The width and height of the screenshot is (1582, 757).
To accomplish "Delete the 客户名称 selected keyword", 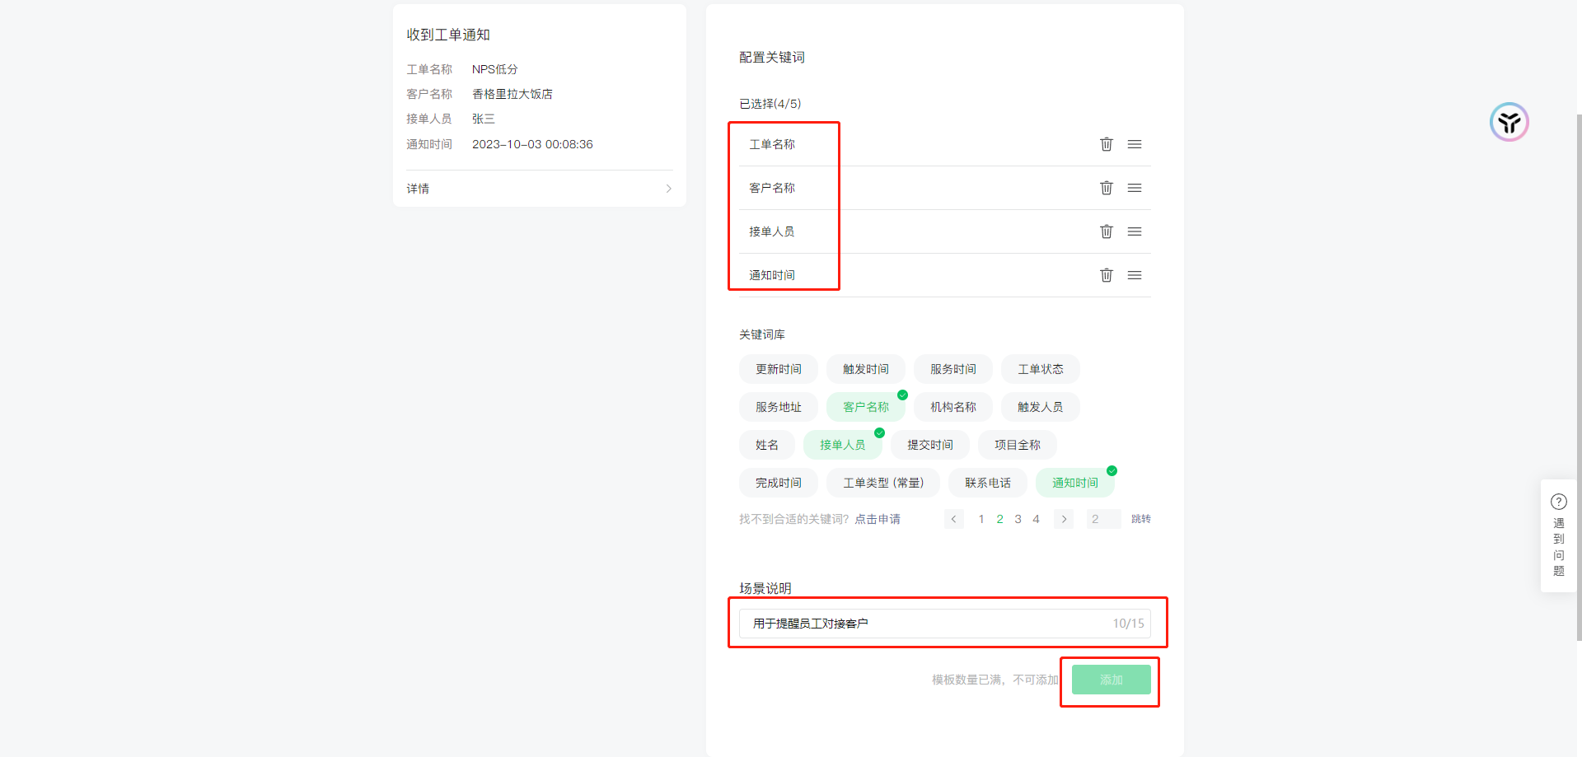I will 1106,188.
